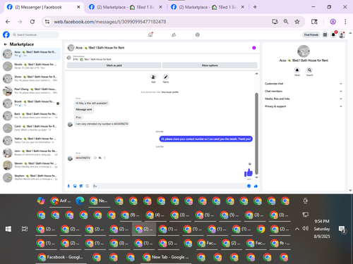Click Find friends button
Image resolution: width=353 pixels, height=264 pixels.
311,34
